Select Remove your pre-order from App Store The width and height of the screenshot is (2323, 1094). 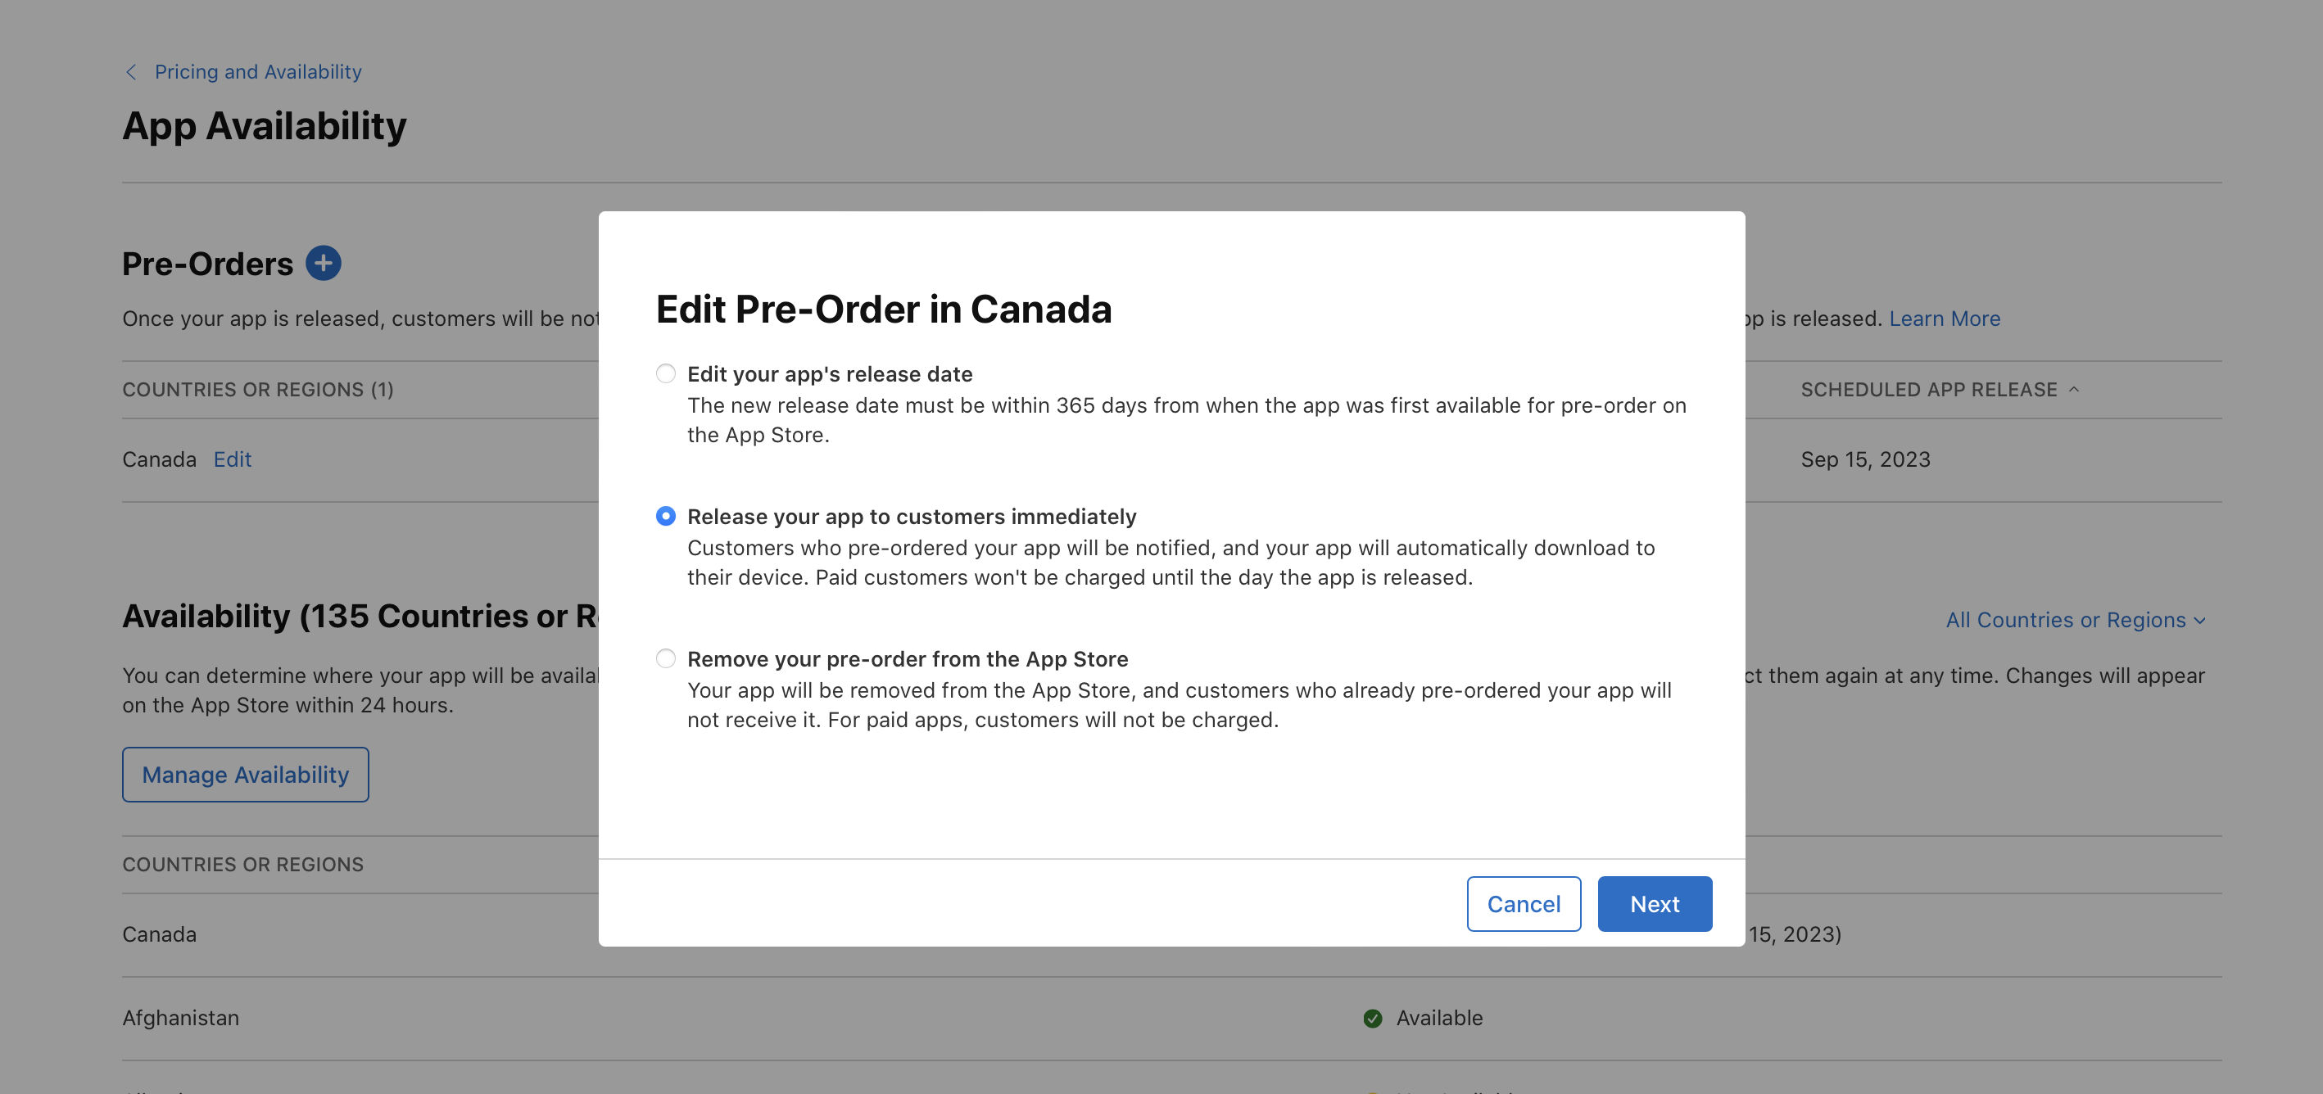[x=663, y=658]
